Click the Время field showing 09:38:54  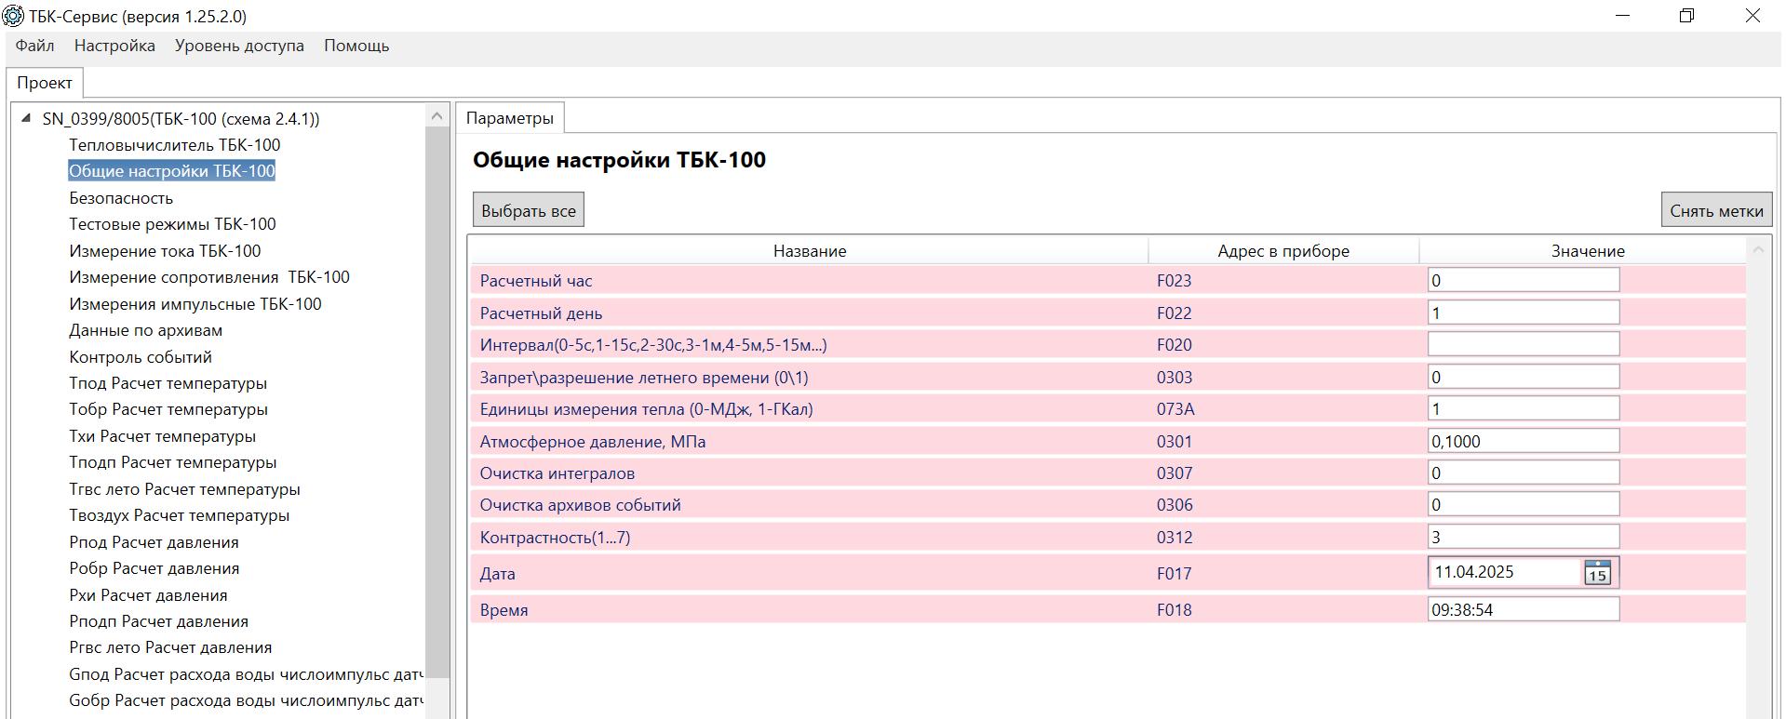click(x=1524, y=609)
